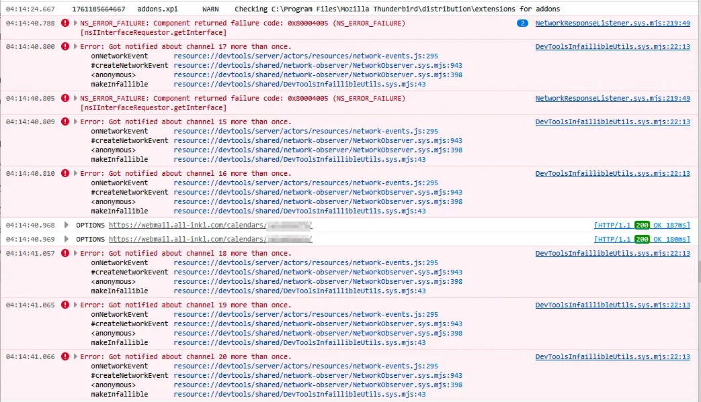The height and width of the screenshot is (402, 701).
Task: Expand the 04:14:40.805 NS_ERROR_FAILURE message
Action: [75, 98]
